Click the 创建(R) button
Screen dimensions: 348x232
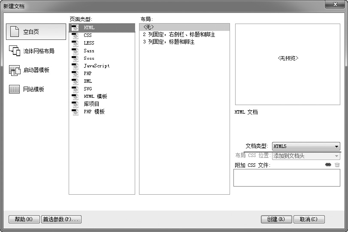(x=276, y=220)
